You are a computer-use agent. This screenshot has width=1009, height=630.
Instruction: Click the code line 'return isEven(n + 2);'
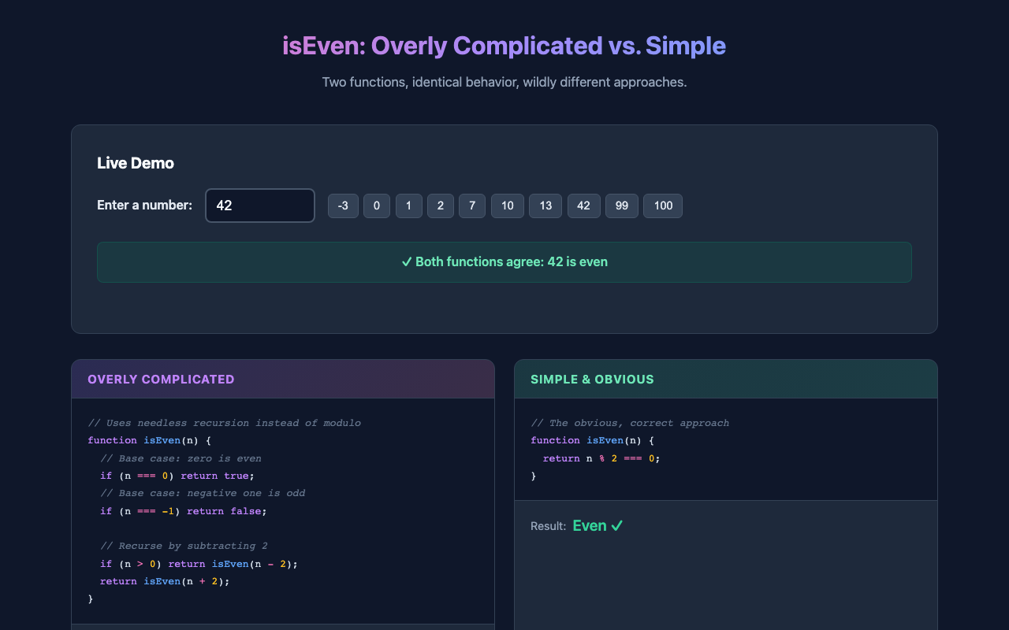pyautogui.click(x=165, y=581)
